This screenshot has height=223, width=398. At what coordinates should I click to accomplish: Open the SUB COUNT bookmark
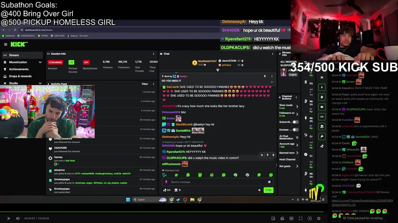click(58, 36)
